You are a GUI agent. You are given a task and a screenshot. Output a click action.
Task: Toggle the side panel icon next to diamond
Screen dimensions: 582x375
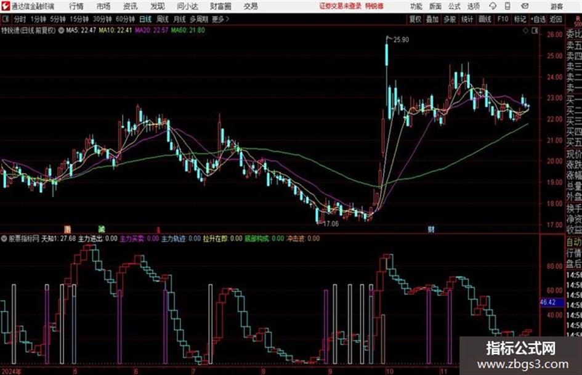click(x=535, y=31)
